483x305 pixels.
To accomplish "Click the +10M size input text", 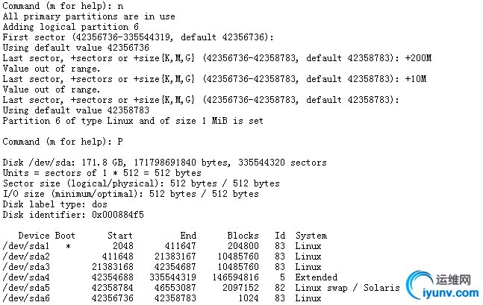I will pos(416,79).
